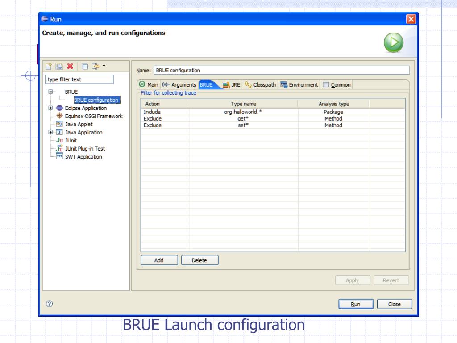The height and width of the screenshot is (343, 457).
Task: Click the type filter text field
Action: click(79, 79)
